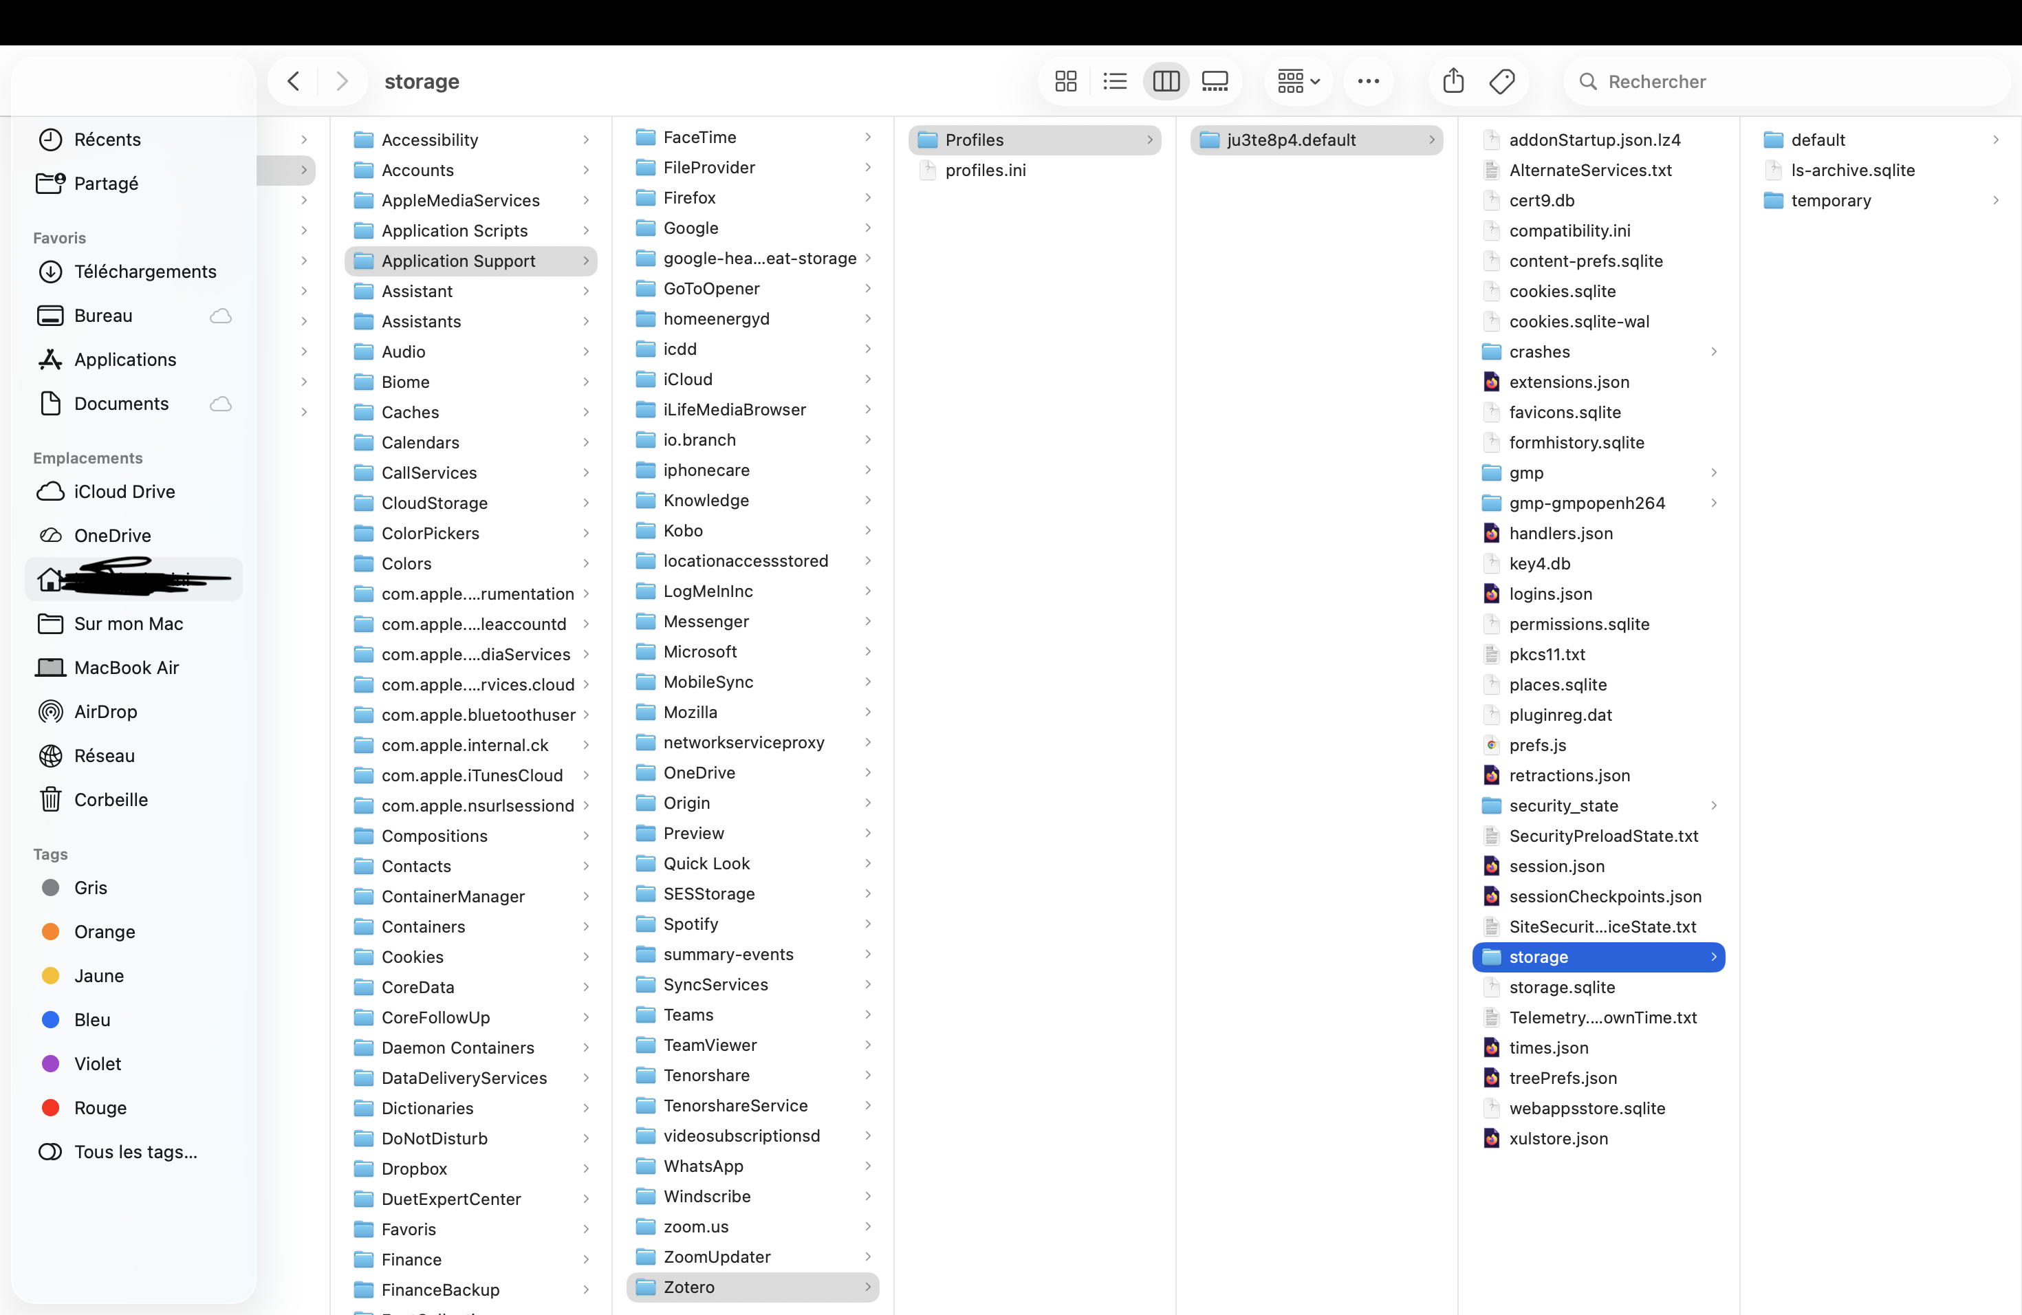Open Téléchargements in sidebar
The height and width of the screenshot is (1315, 2022).
click(x=144, y=272)
